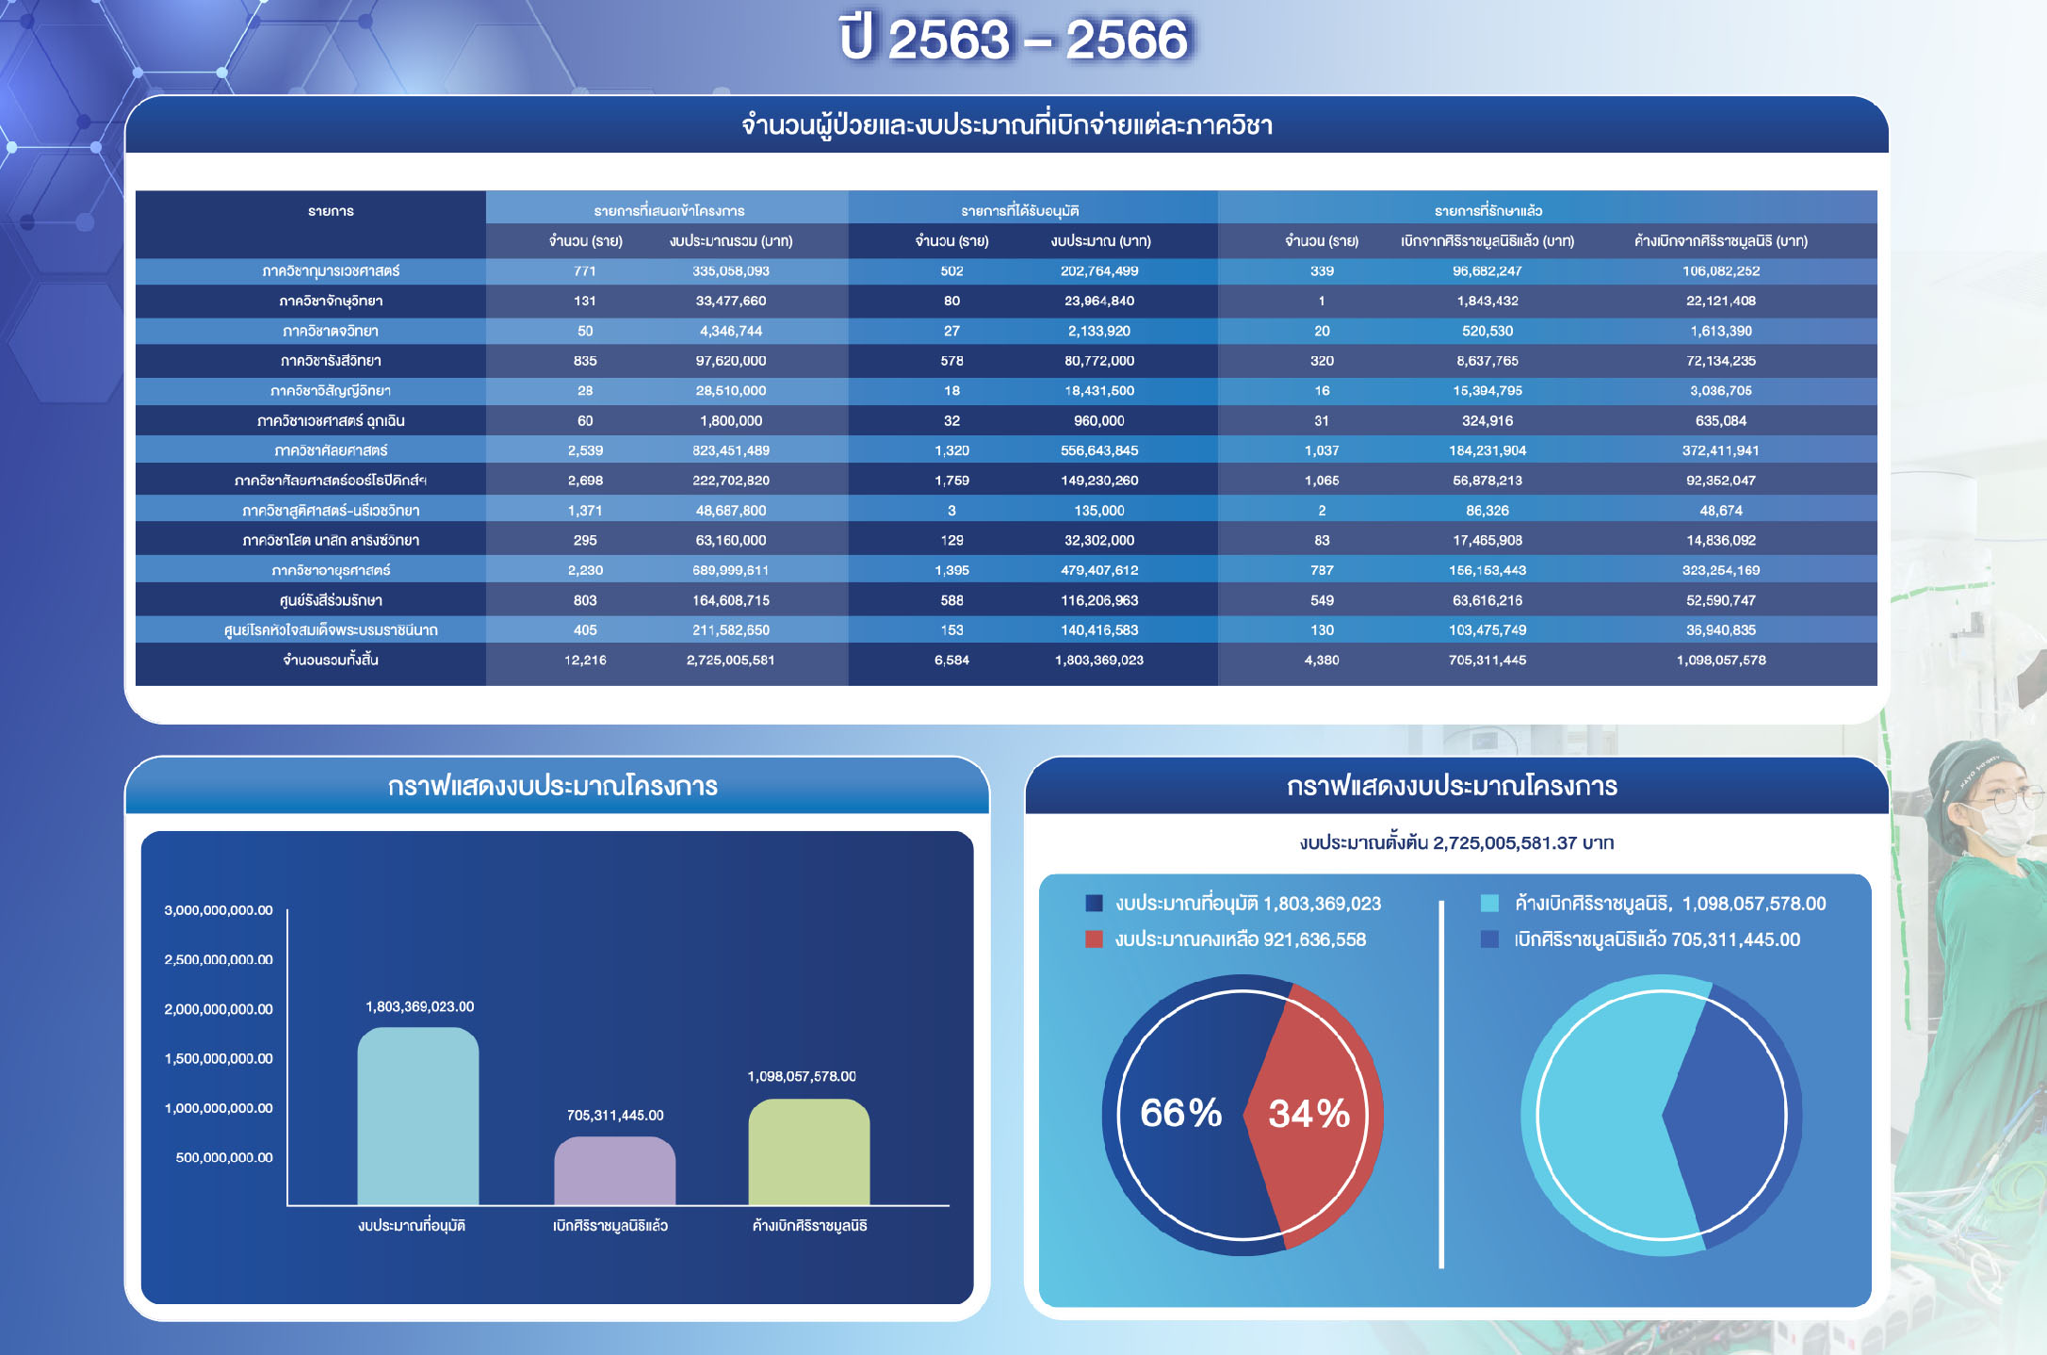Click the red remaining-budget legend swatch
The height and width of the screenshot is (1355, 2047).
[1094, 939]
